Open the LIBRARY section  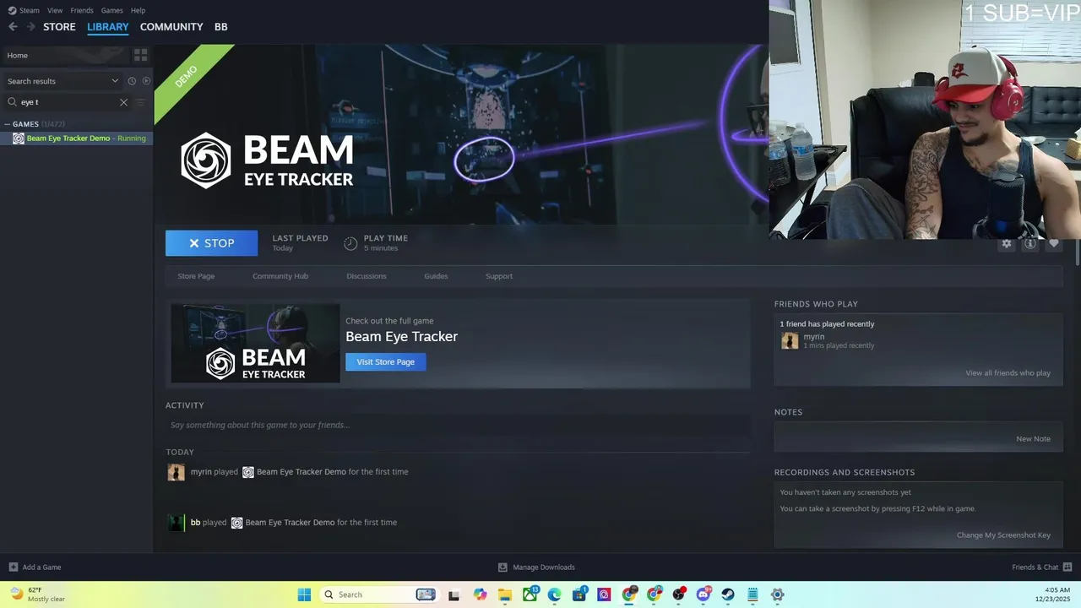coord(108,27)
